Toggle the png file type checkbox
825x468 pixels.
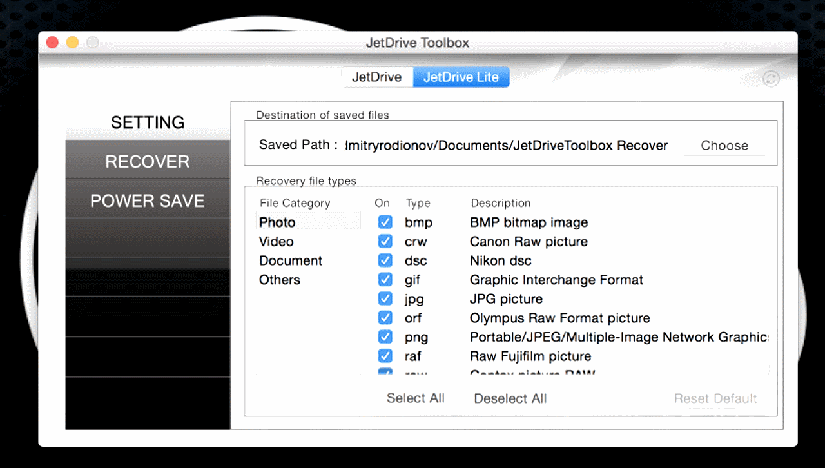385,336
